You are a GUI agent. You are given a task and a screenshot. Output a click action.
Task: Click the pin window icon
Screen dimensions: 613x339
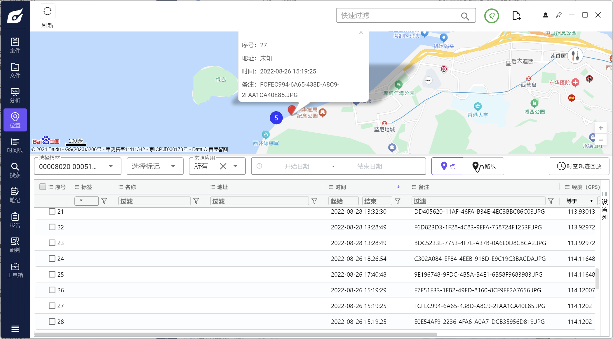click(559, 15)
